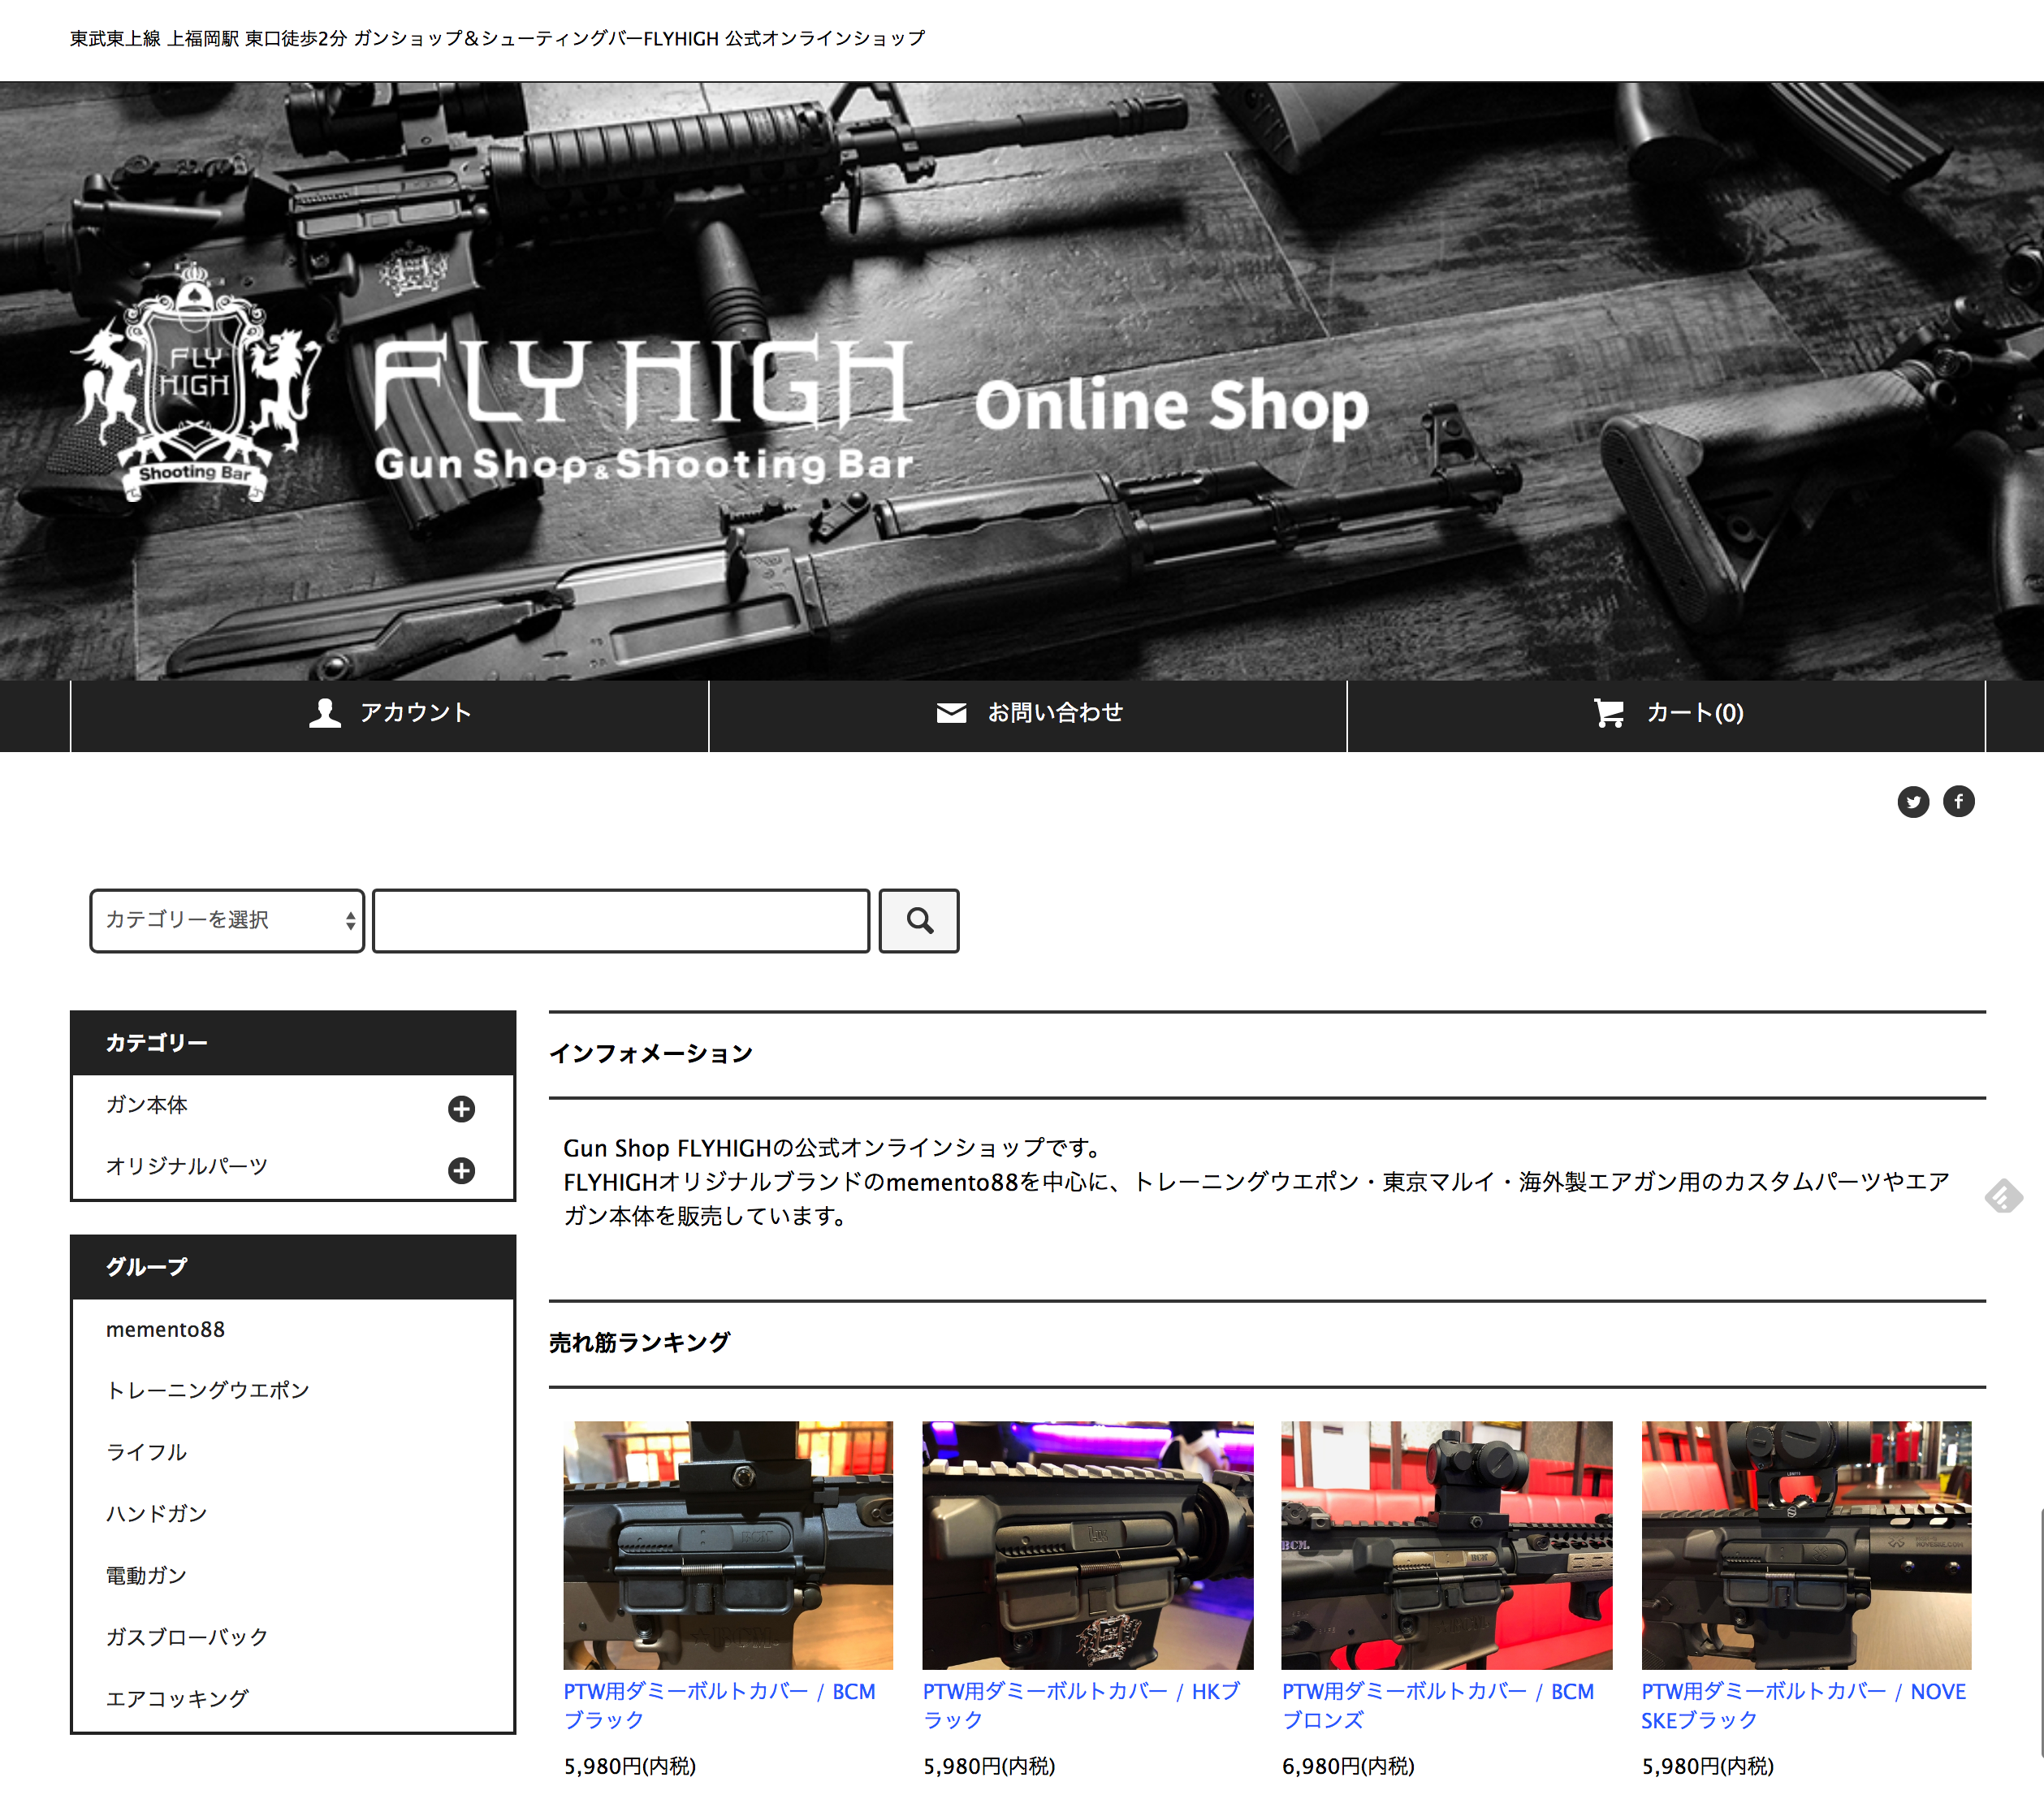
Task: Click the インフォメーション heading
Action: (x=651, y=1053)
